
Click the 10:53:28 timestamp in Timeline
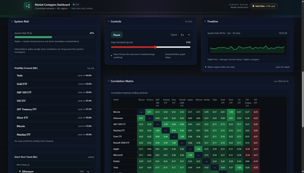[283, 33]
